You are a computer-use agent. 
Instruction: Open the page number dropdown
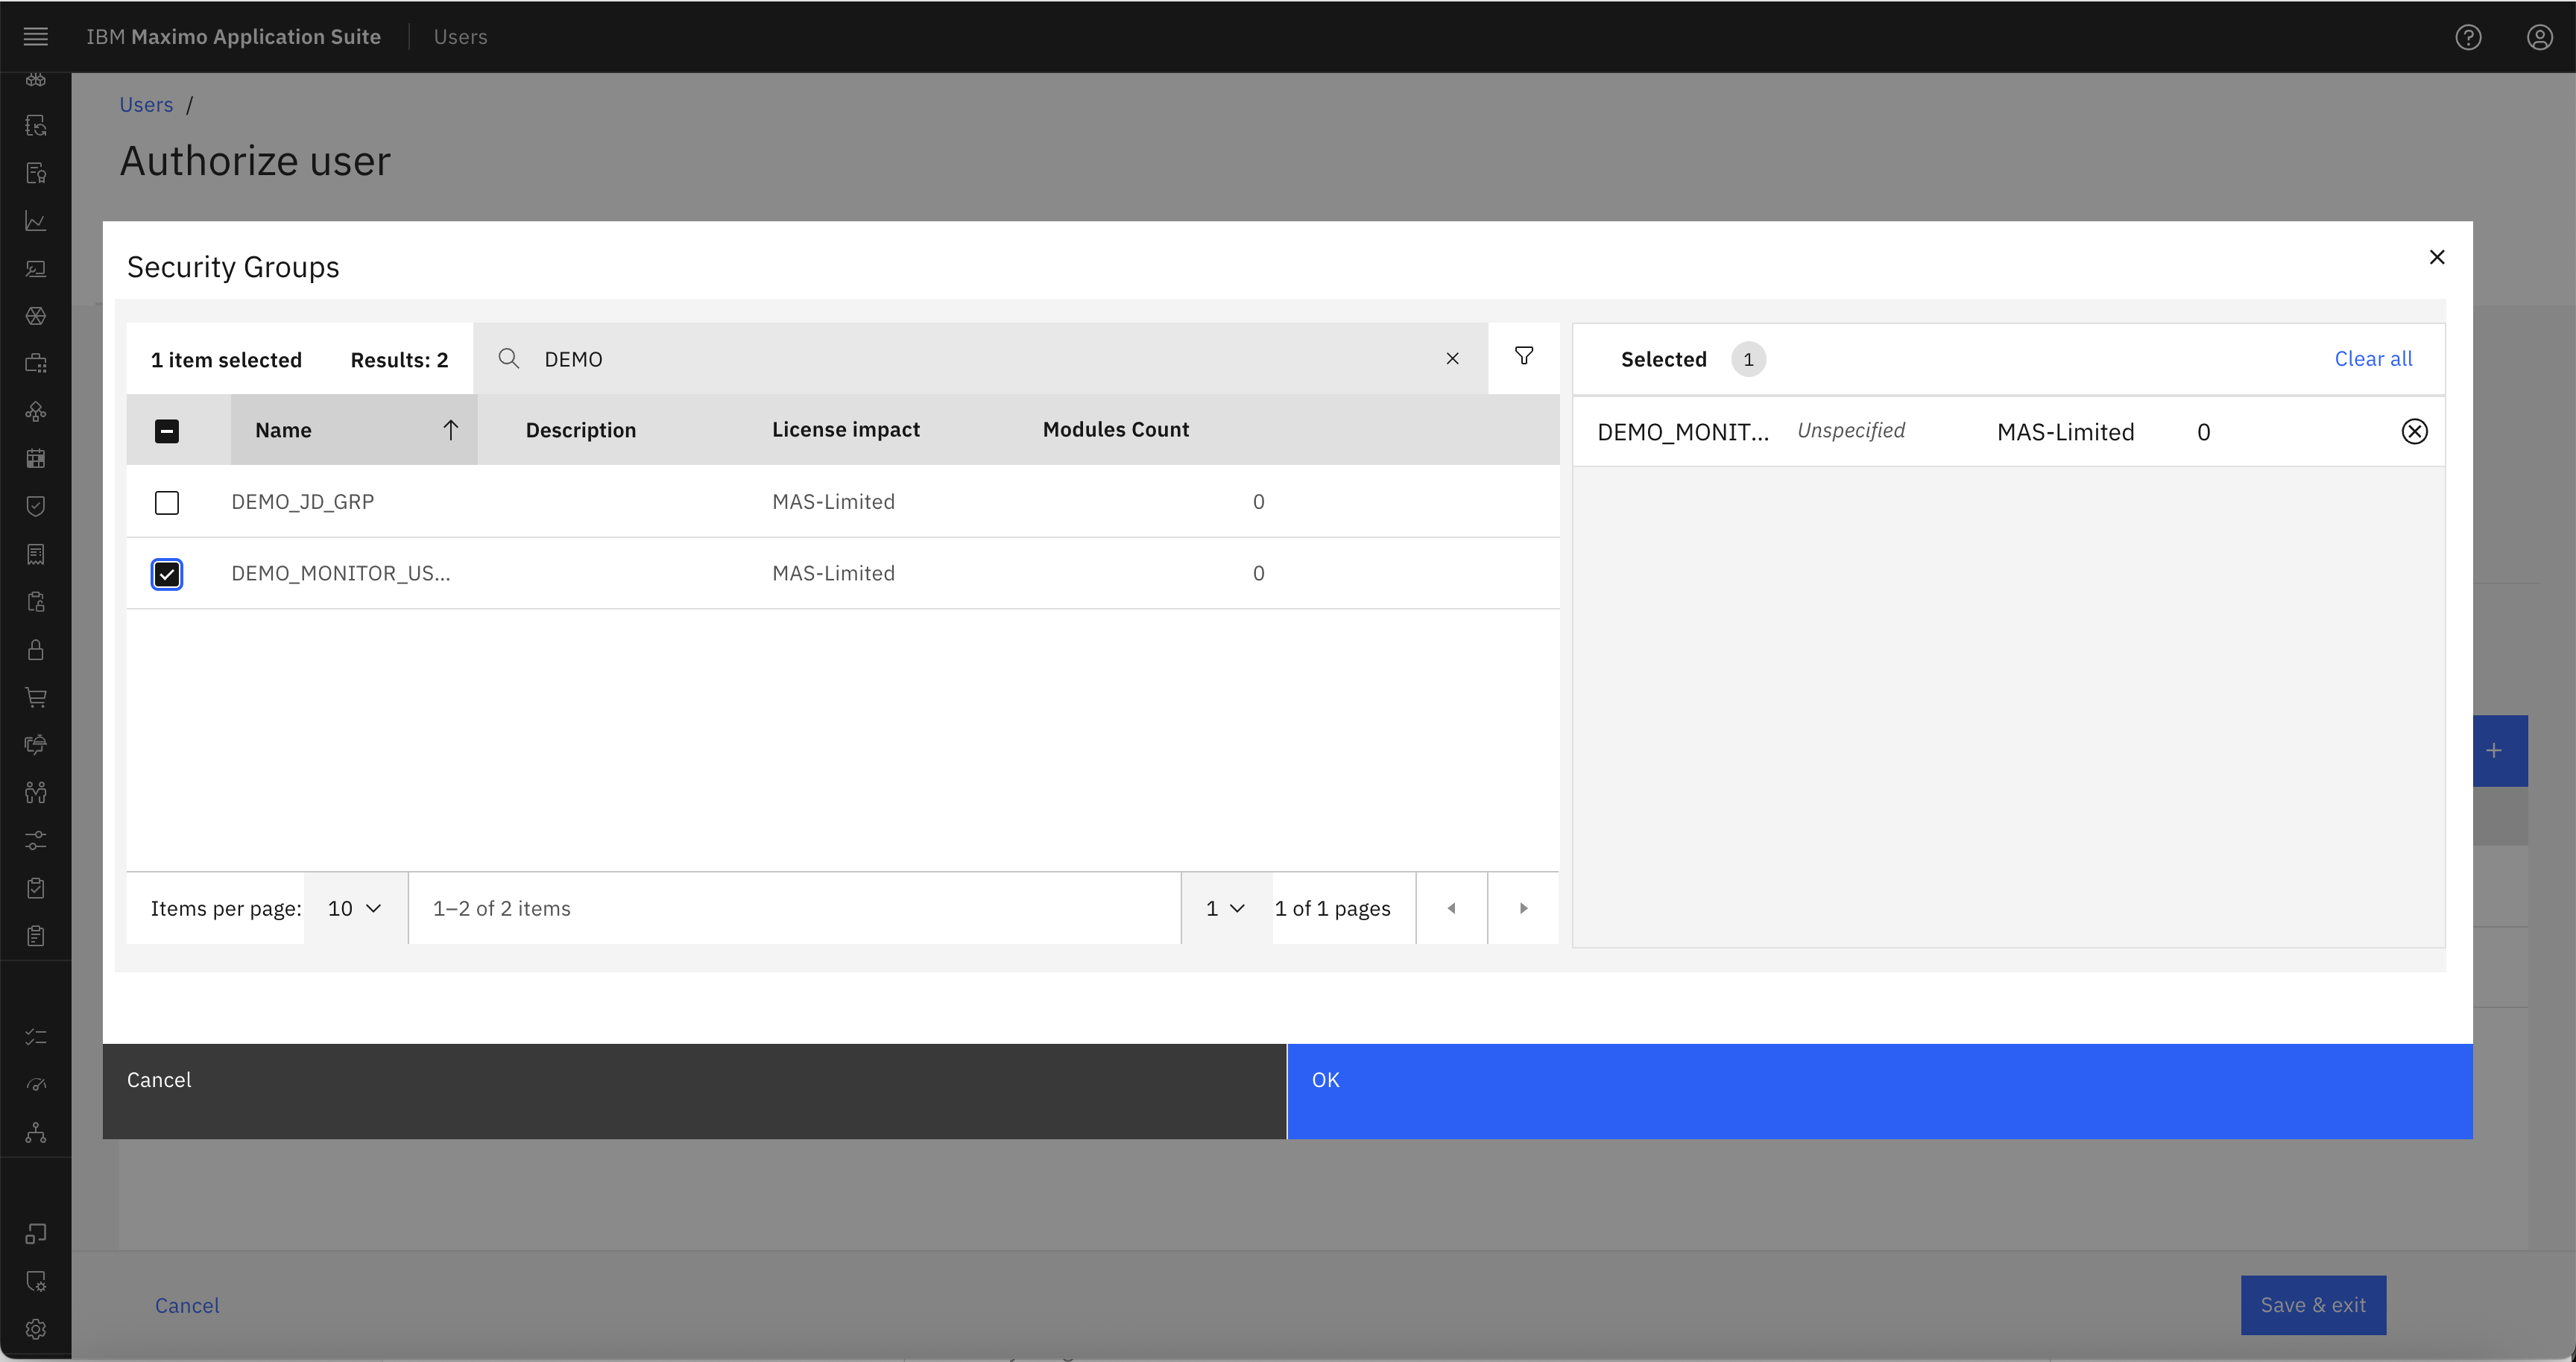1226,908
